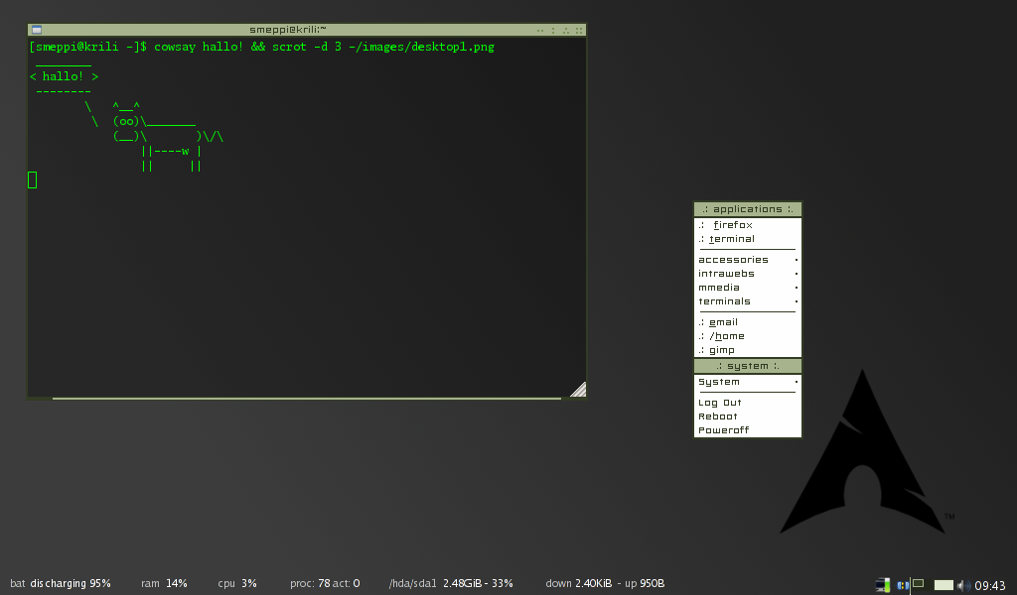The width and height of the screenshot is (1017, 595).
Task: Open the terminal window menu icon
Action: [x=37, y=29]
